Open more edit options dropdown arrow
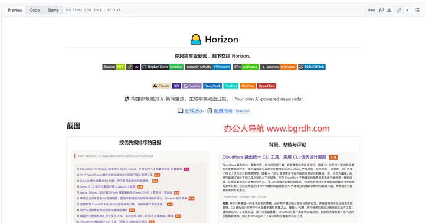425x223 pixels. (x=407, y=10)
